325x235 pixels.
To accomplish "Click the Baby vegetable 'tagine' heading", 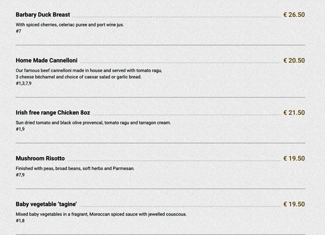I will point(46,204).
